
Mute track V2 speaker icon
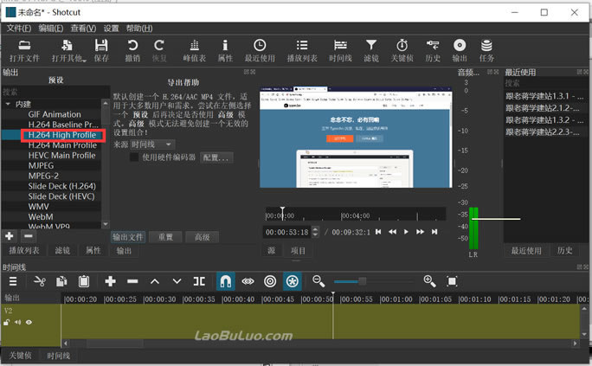(x=18, y=323)
